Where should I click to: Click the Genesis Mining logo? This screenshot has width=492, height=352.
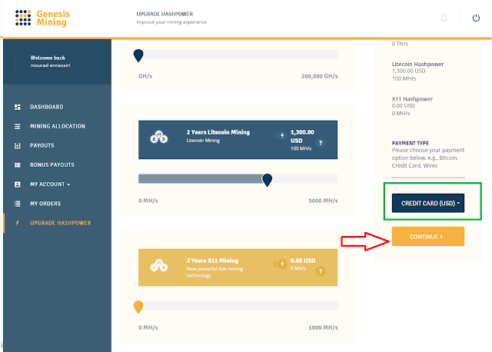pos(42,18)
